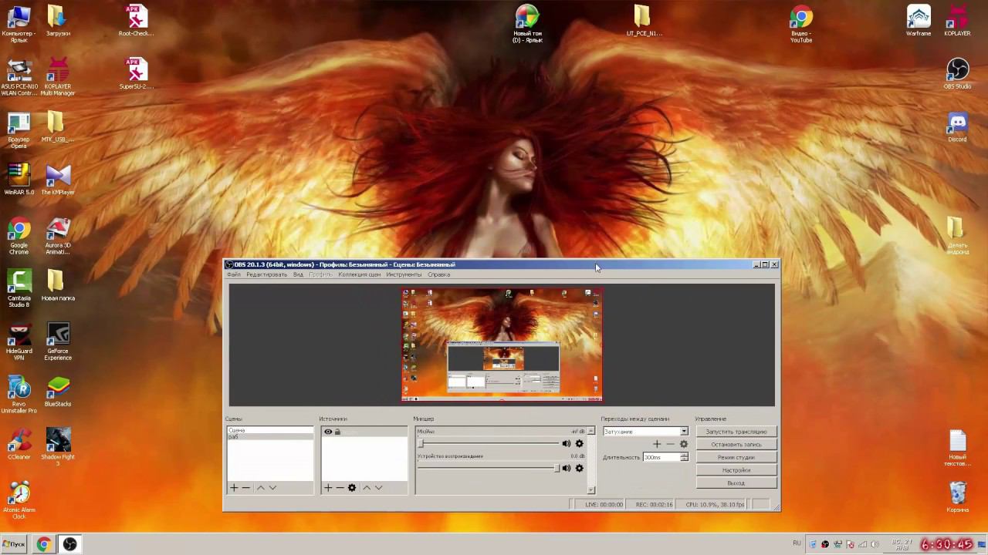Open the Новая папка desktop folder
988x555 pixels.
(x=58, y=285)
